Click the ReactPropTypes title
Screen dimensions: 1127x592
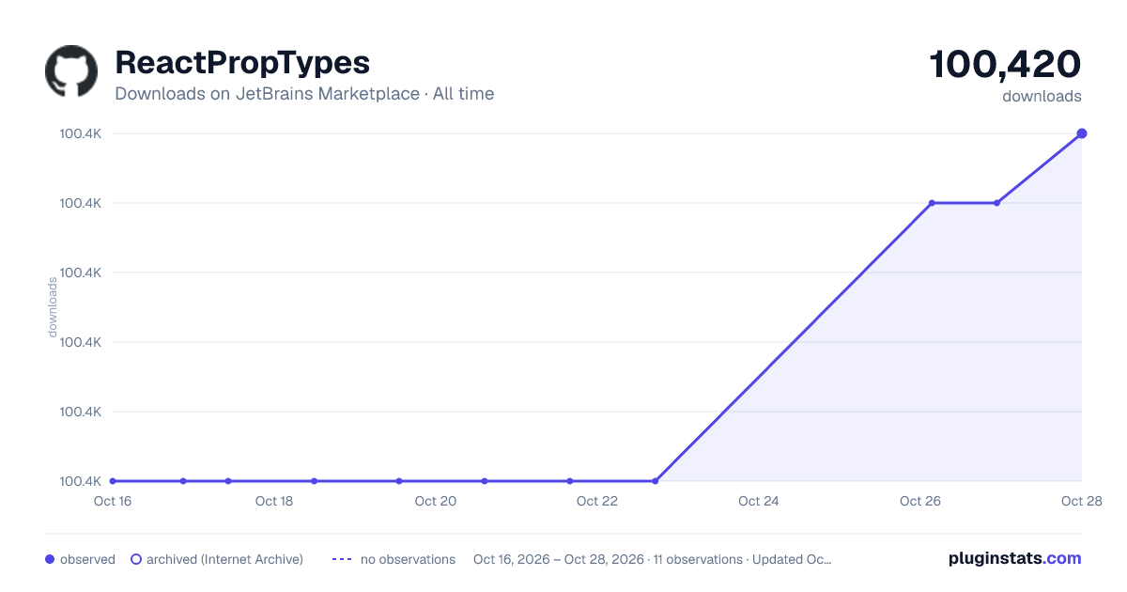pos(242,63)
